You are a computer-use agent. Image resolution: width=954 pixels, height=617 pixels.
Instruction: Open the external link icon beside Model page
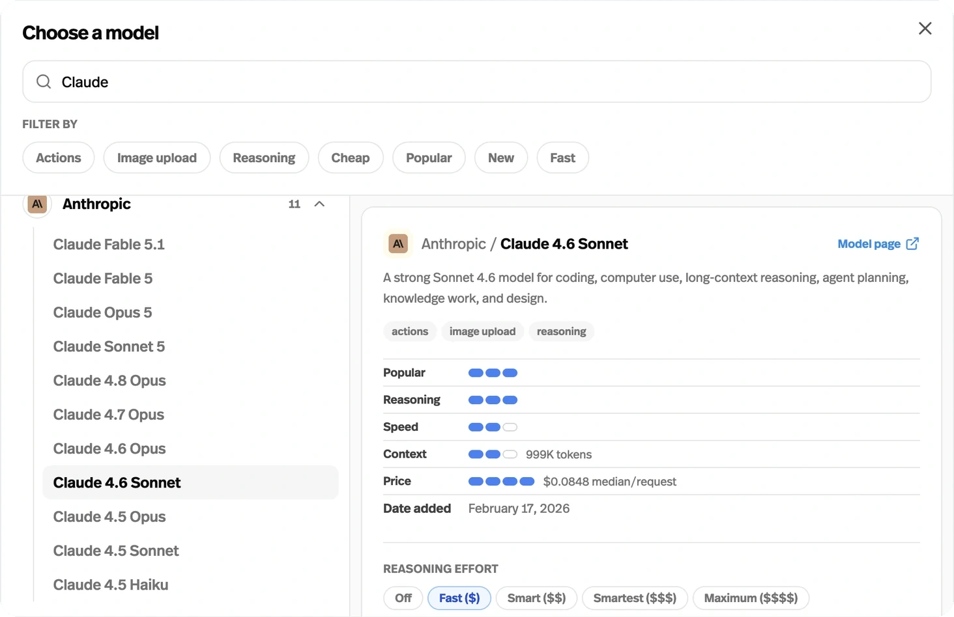pyautogui.click(x=912, y=243)
